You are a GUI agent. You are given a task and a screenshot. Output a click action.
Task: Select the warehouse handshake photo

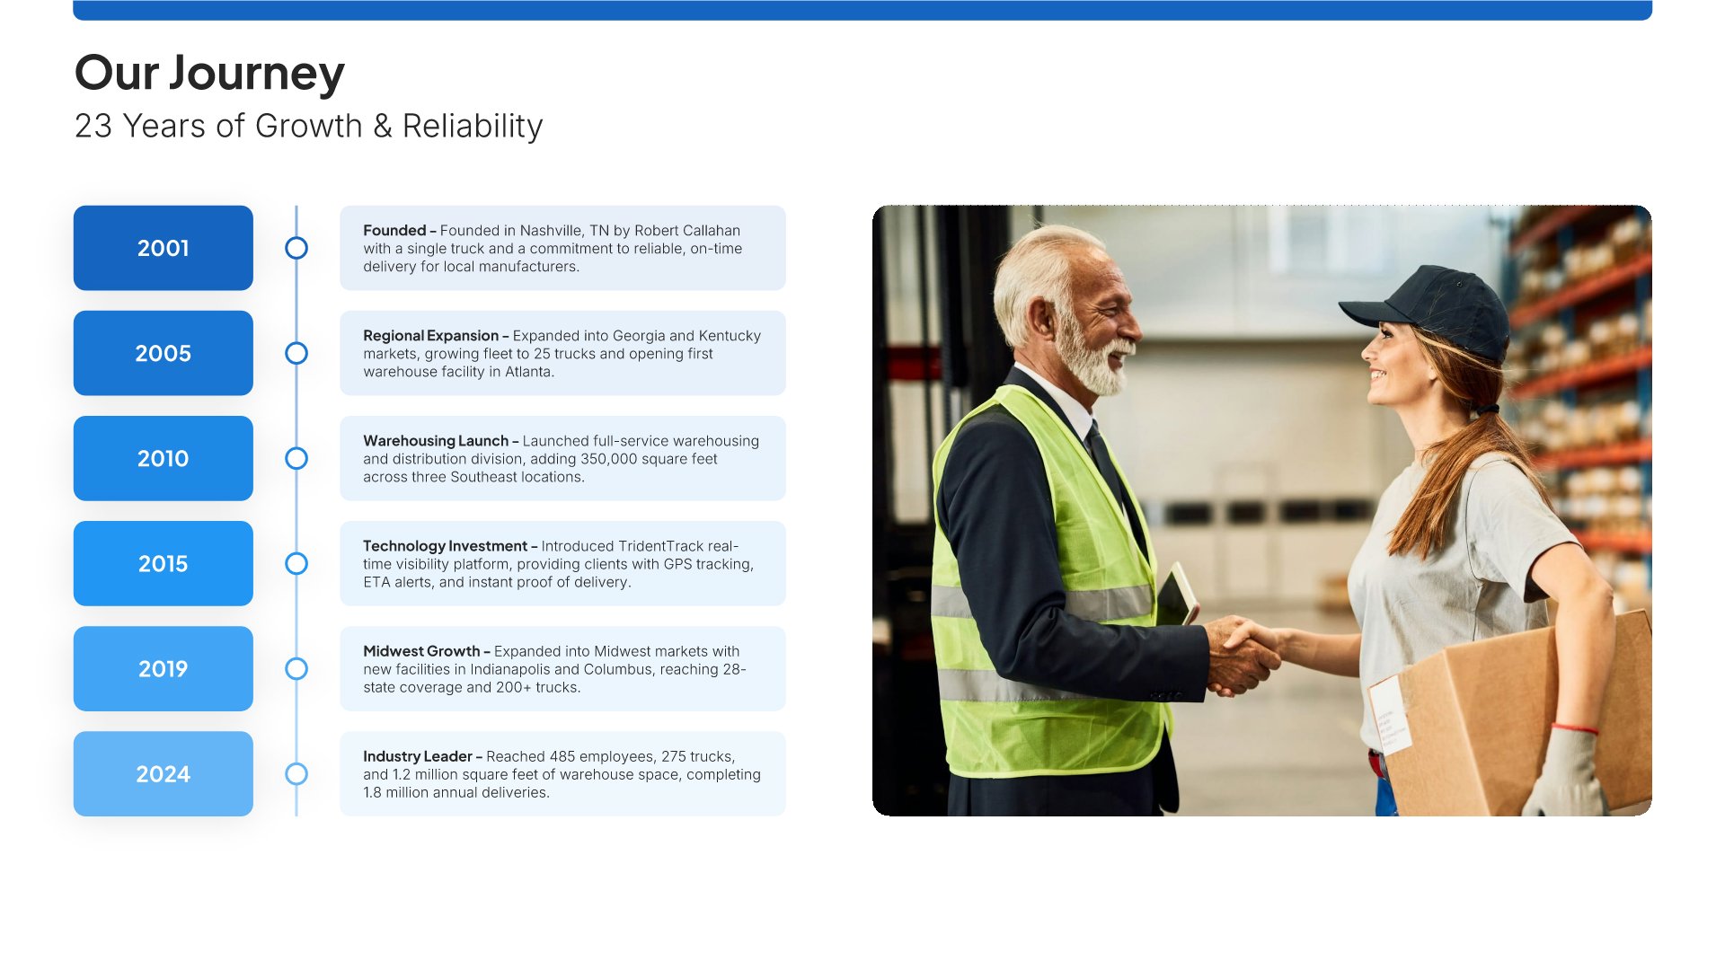1261,510
